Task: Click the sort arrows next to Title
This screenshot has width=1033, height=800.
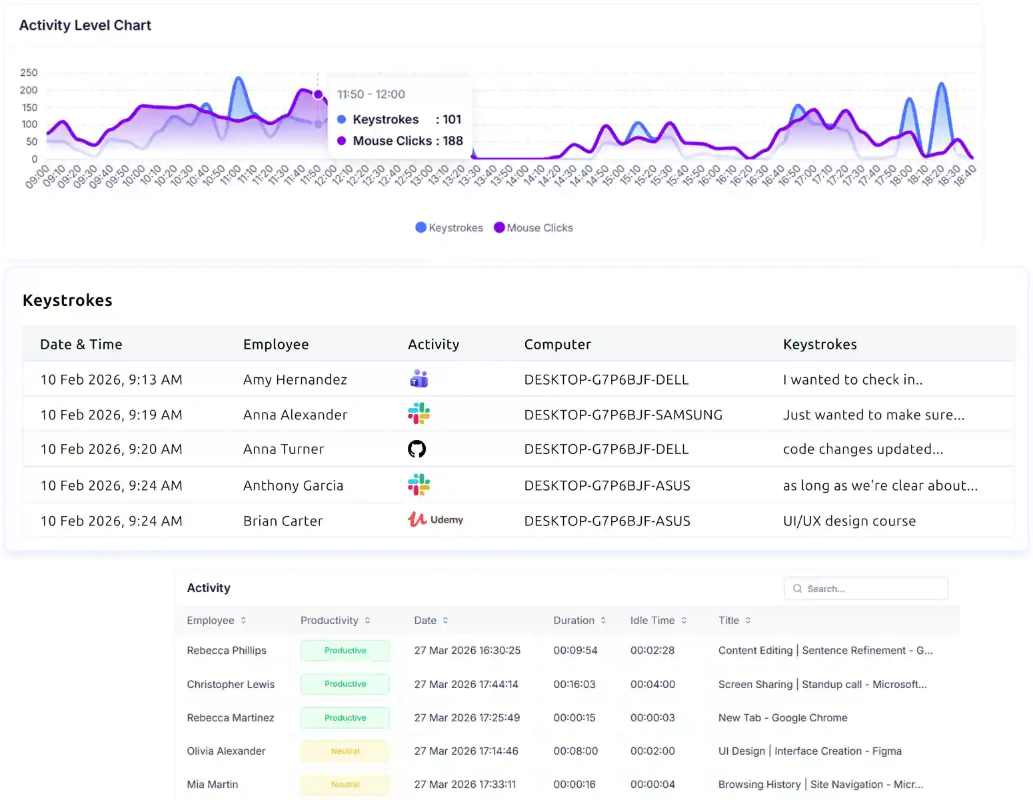Action: coord(748,621)
